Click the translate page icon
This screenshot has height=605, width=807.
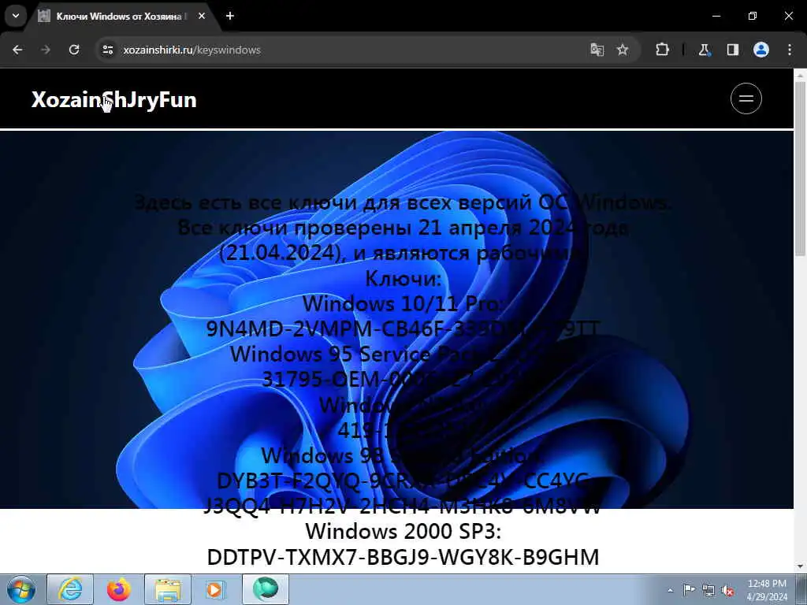pyautogui.click(x=597, y=50)
